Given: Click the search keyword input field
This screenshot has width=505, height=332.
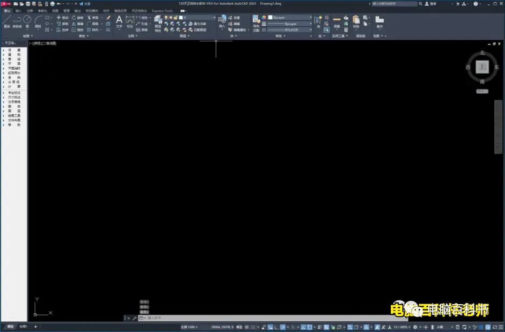Looking at the screenshot, I should tap(394, 4).
